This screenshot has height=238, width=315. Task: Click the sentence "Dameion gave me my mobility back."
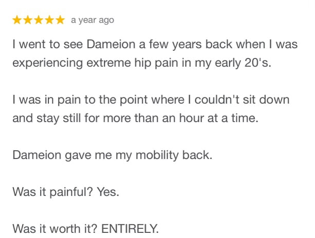pyautogui.click(x=113, y=155)
